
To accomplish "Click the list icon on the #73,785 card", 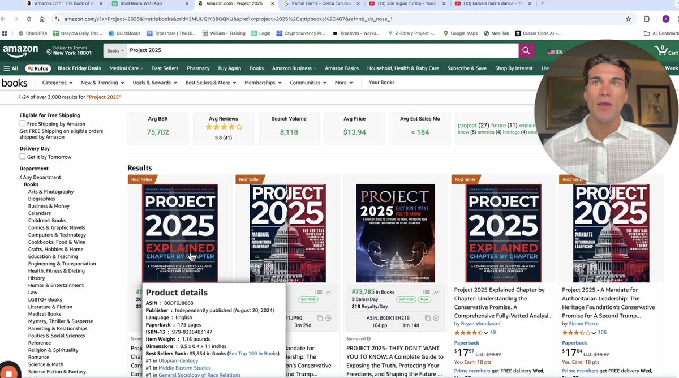I will click(x=427, y=292).
